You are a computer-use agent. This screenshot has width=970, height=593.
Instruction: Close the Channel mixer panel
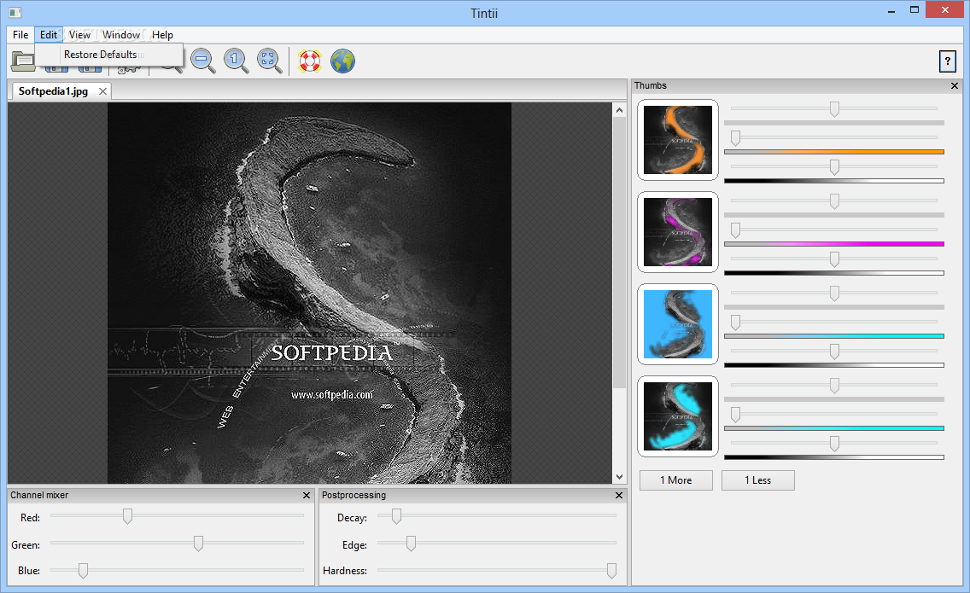[x=307, y=495]
